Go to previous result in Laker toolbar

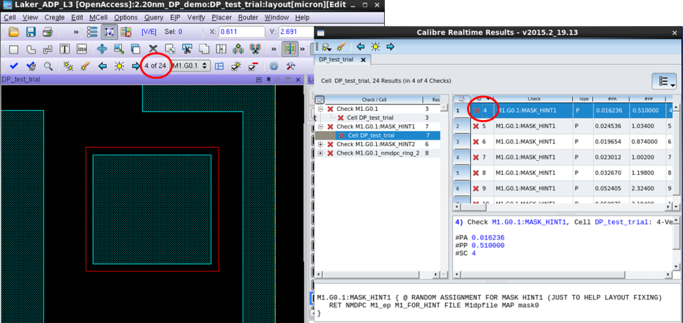(102, 66)
